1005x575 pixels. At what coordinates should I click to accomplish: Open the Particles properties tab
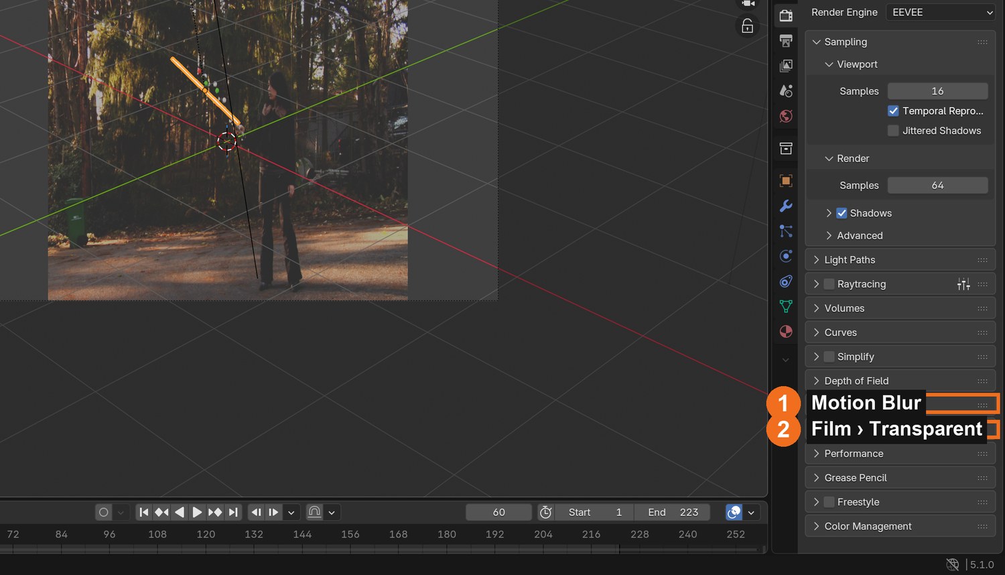786,231
